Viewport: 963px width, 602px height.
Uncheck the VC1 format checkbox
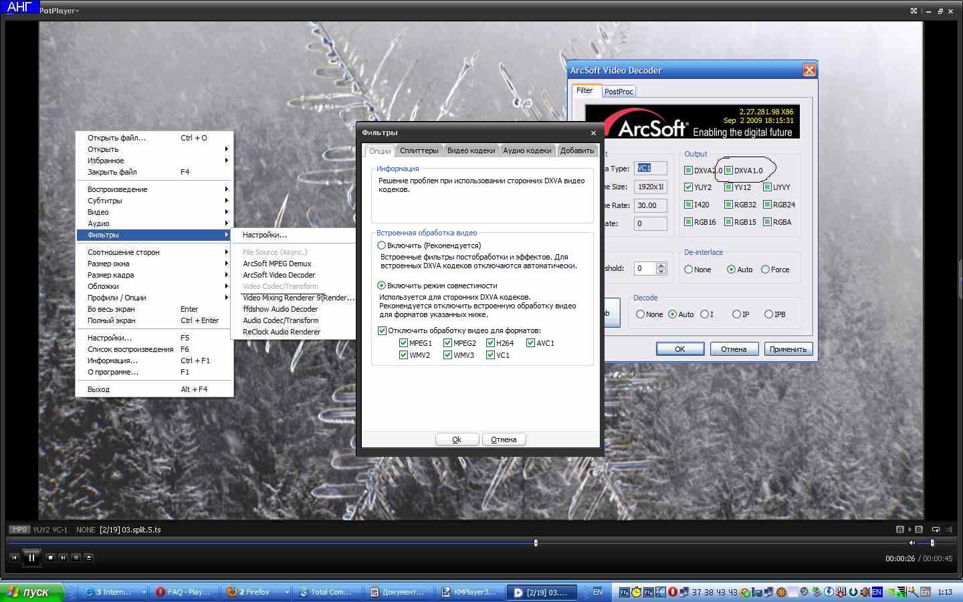(490, 355)
